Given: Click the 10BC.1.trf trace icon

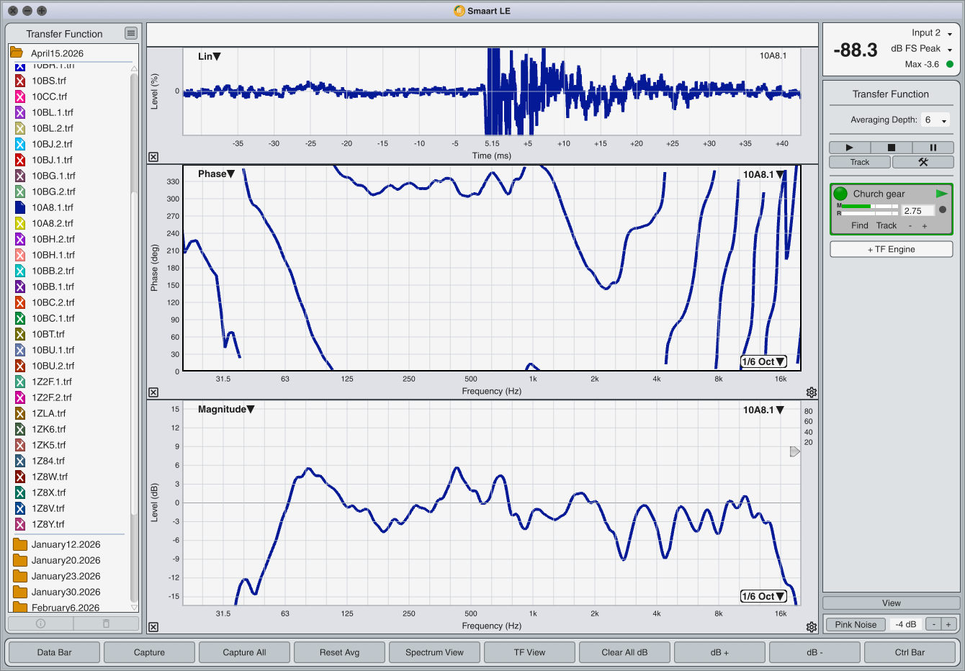Looking at the screenshot, I should coord(20,318).
